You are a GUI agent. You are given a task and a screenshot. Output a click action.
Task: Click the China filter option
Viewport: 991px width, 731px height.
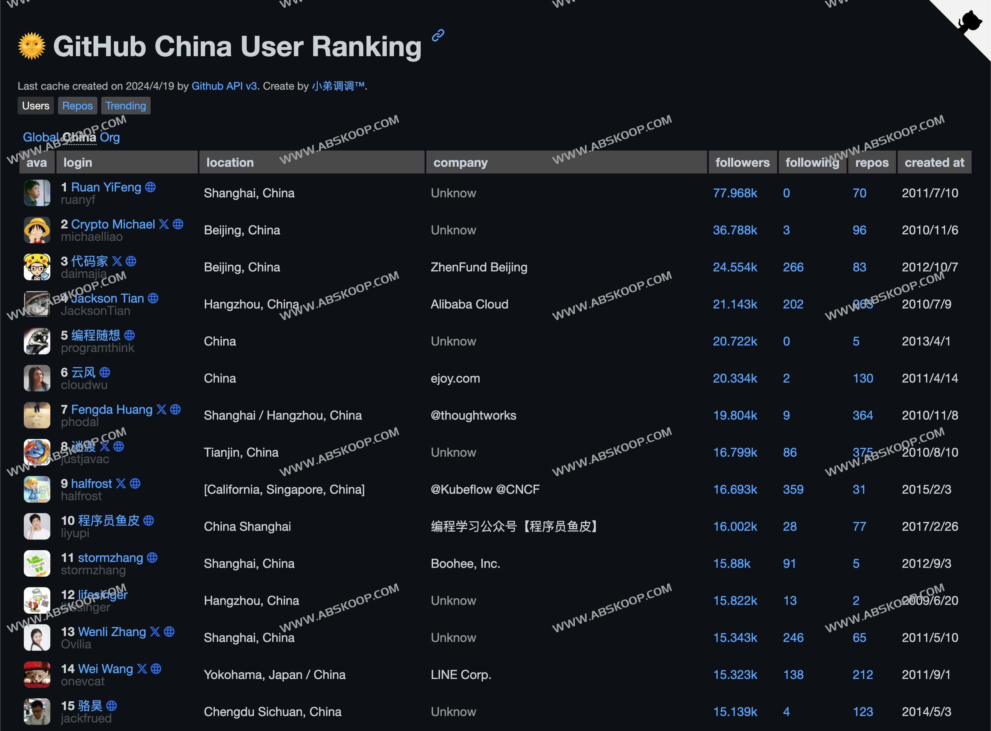click(x=80, y=137)
